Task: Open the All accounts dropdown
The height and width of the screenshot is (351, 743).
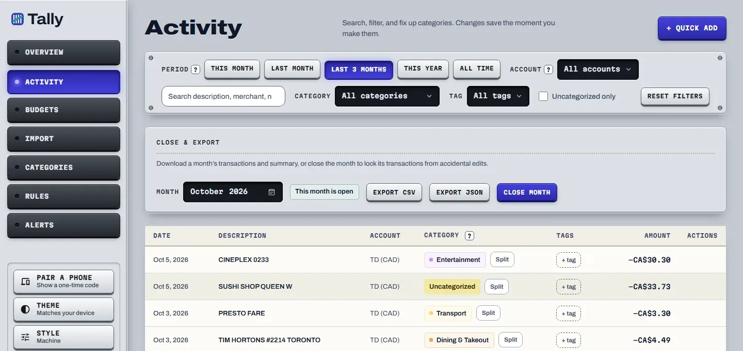Action: (x=598, y=69)
